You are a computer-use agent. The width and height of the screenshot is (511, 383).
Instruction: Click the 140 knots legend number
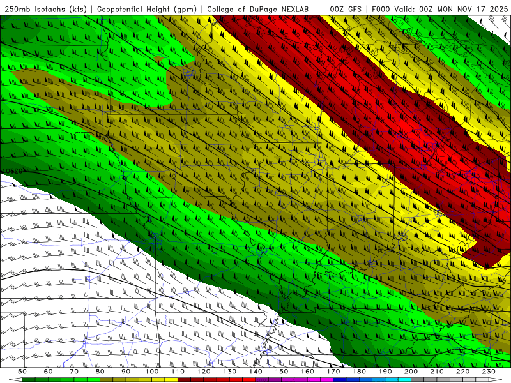click(x=256, y=372)
